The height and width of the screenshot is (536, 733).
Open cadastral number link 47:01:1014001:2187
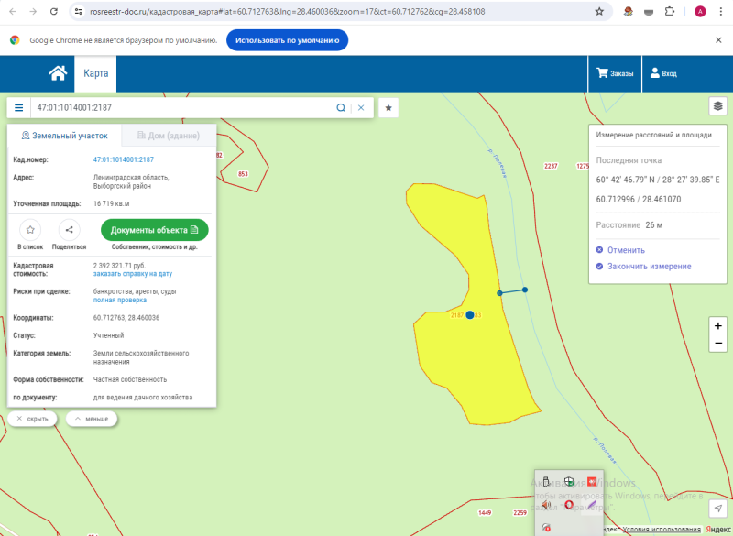pyautogui.click(x=124, y=159)
